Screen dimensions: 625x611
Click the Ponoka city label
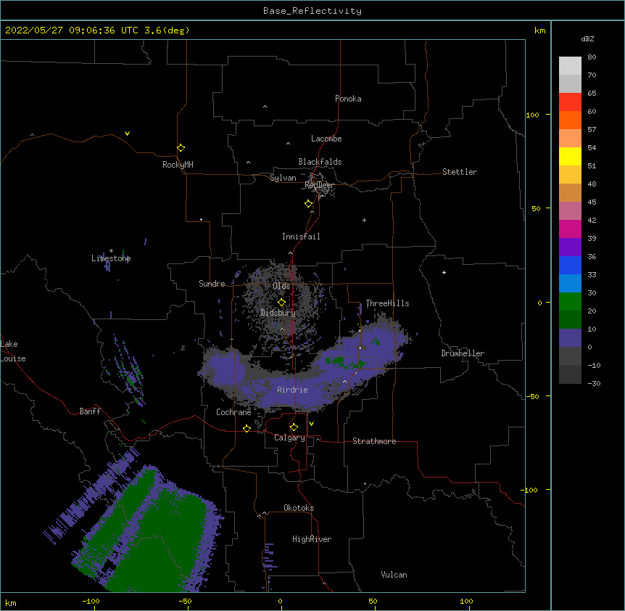[348, 99]
